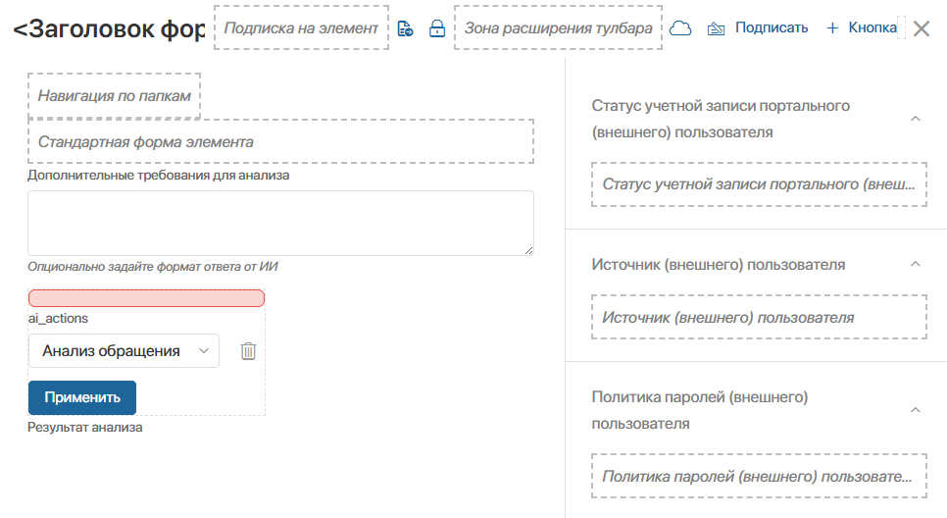Image resolution: width=947 pixels, height=518 pixels.
Task: Click the Политика паролей field box
Action: pyautogui.click(x=759, y=476)
